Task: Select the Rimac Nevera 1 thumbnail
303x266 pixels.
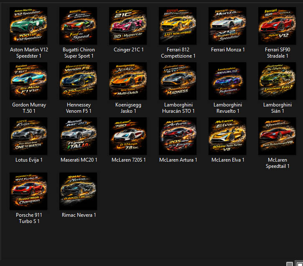Action: point(78,191)
